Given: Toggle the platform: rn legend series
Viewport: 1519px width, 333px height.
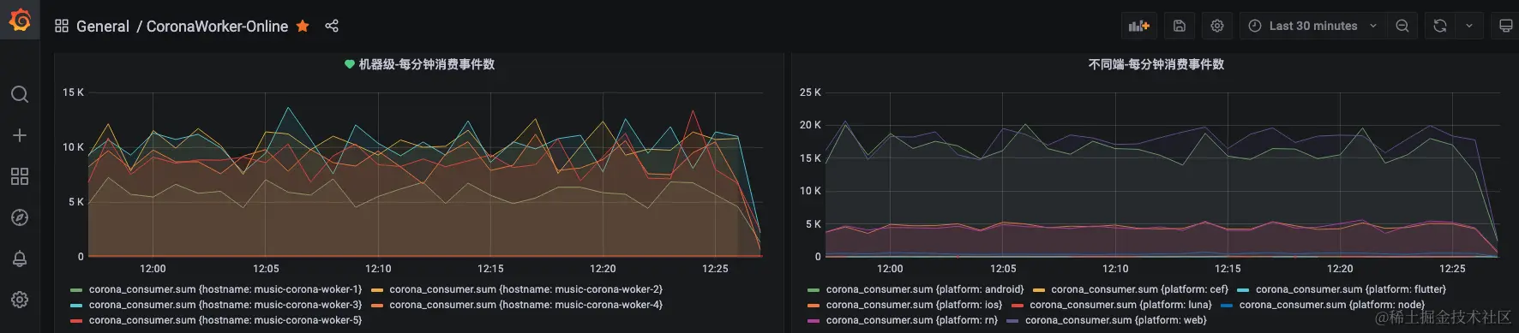Looking at the screenshot, I should click(912, 320).
